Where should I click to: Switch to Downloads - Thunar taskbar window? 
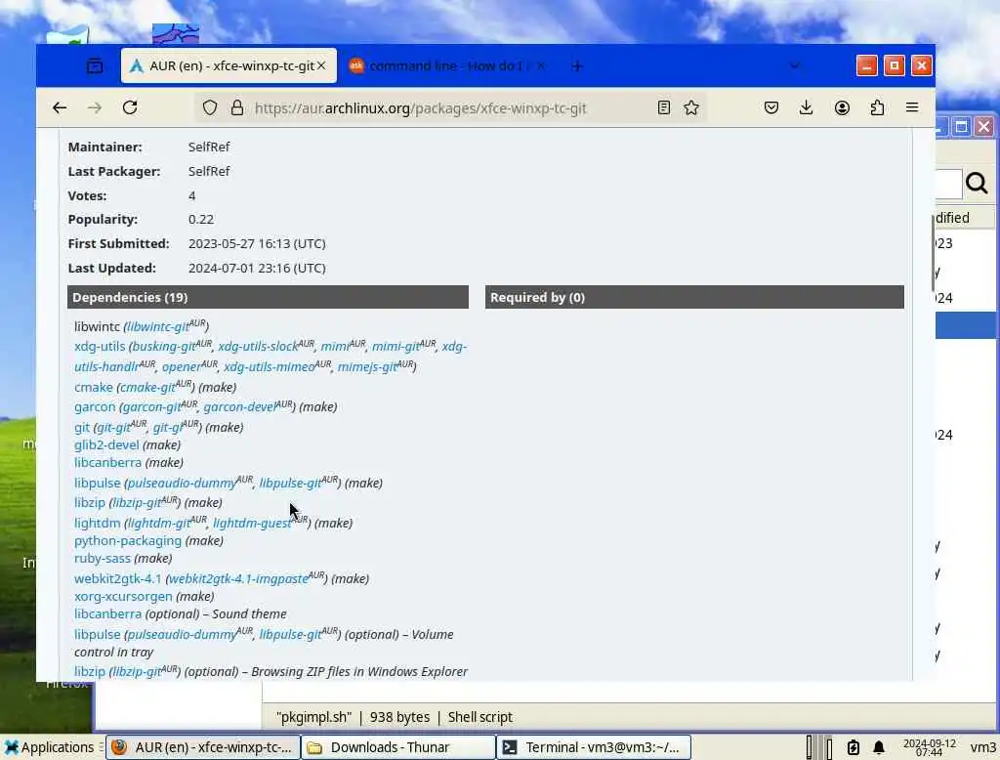click(398, 747)
